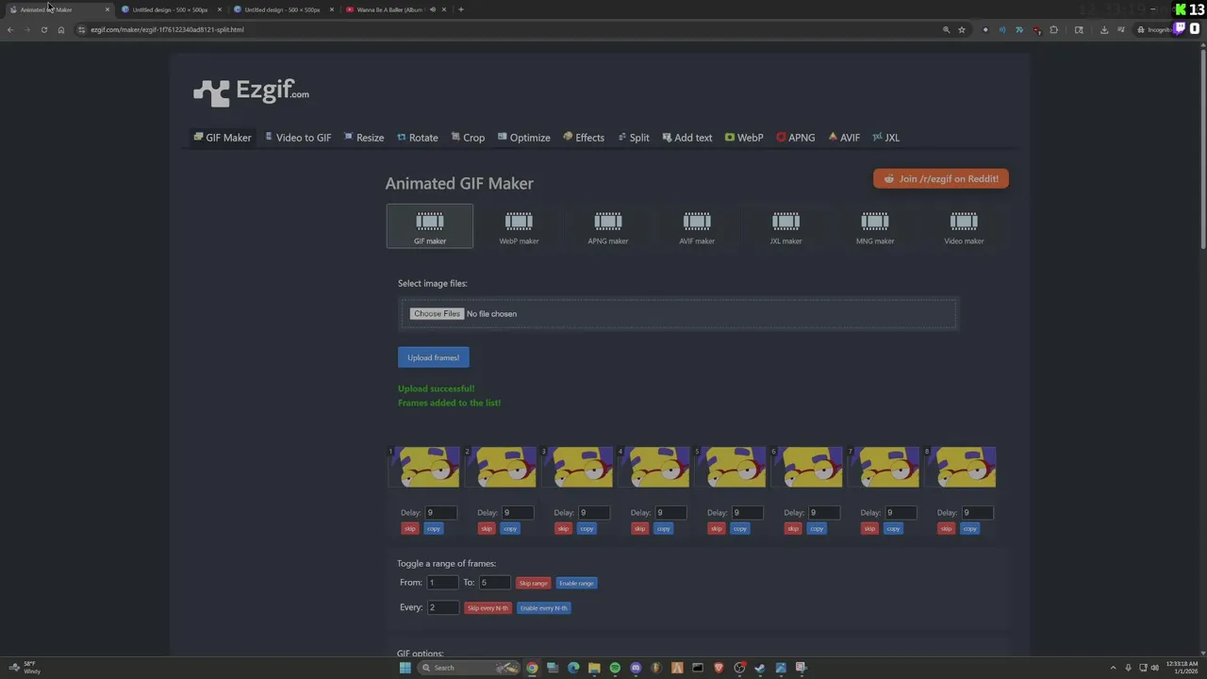This screenshot has height=679, width=1207.
Task: Copy frame 4 with its copy button
Action: click(664, 529)
